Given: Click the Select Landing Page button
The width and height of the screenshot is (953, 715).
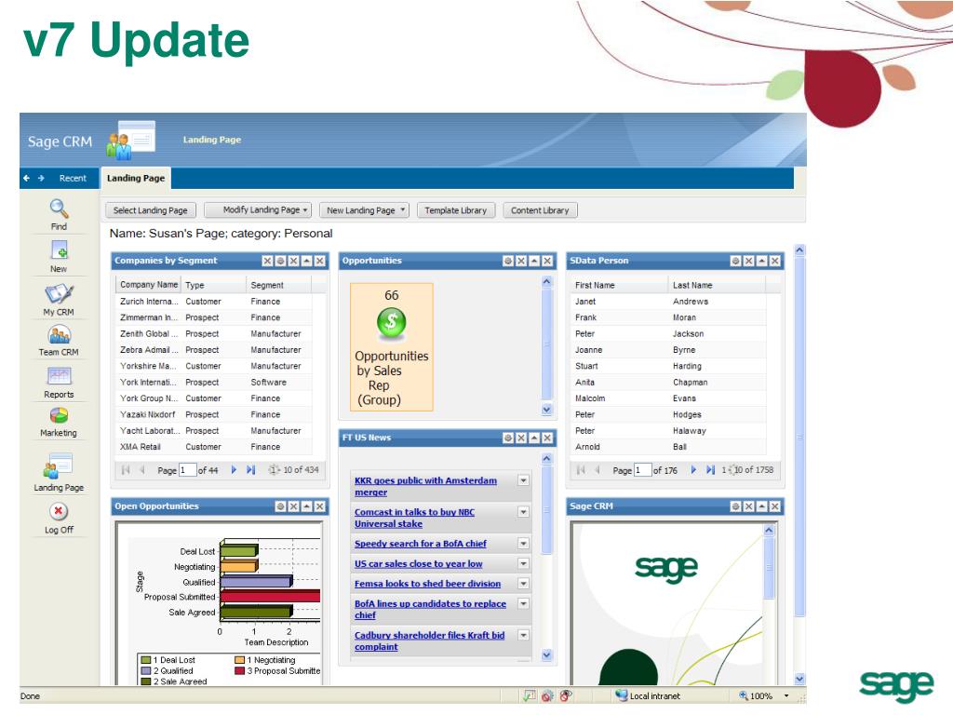Looking at the screenshot, I should [x=151, y=210].
